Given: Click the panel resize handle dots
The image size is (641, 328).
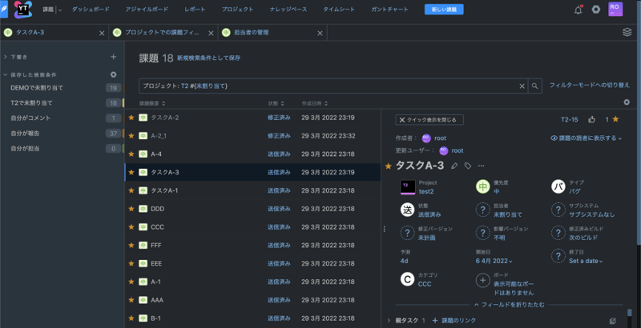Looking at the screenshot, I should point(384,229).
